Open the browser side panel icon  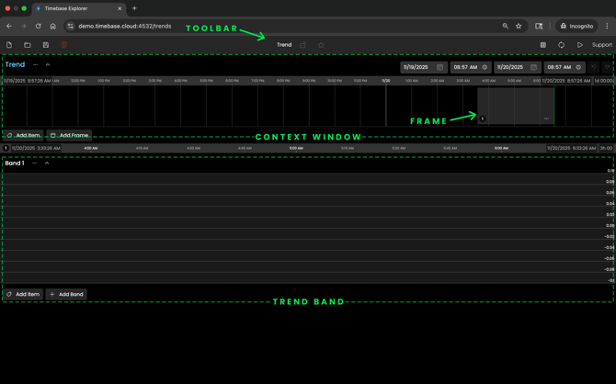[539, 26]
